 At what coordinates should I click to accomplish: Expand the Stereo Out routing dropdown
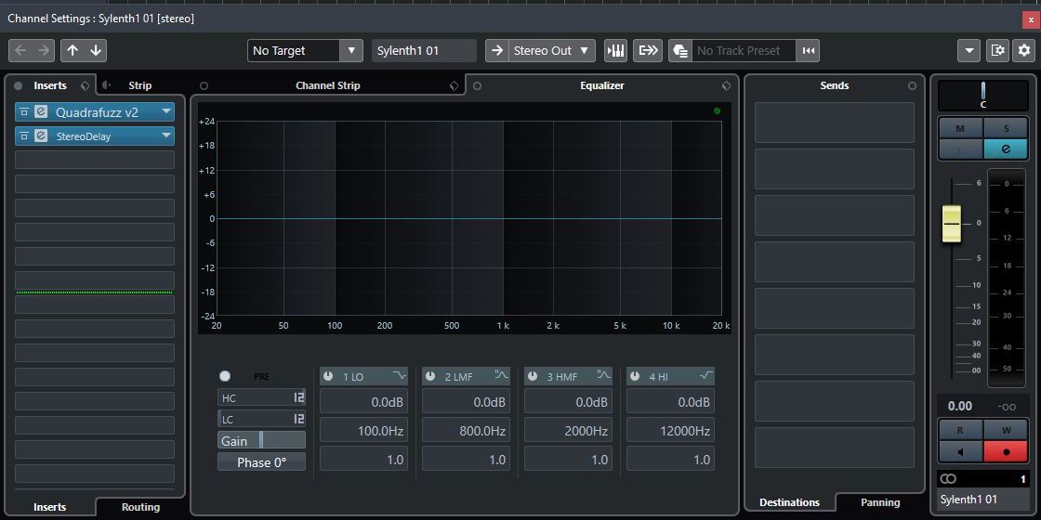[585, 50]
